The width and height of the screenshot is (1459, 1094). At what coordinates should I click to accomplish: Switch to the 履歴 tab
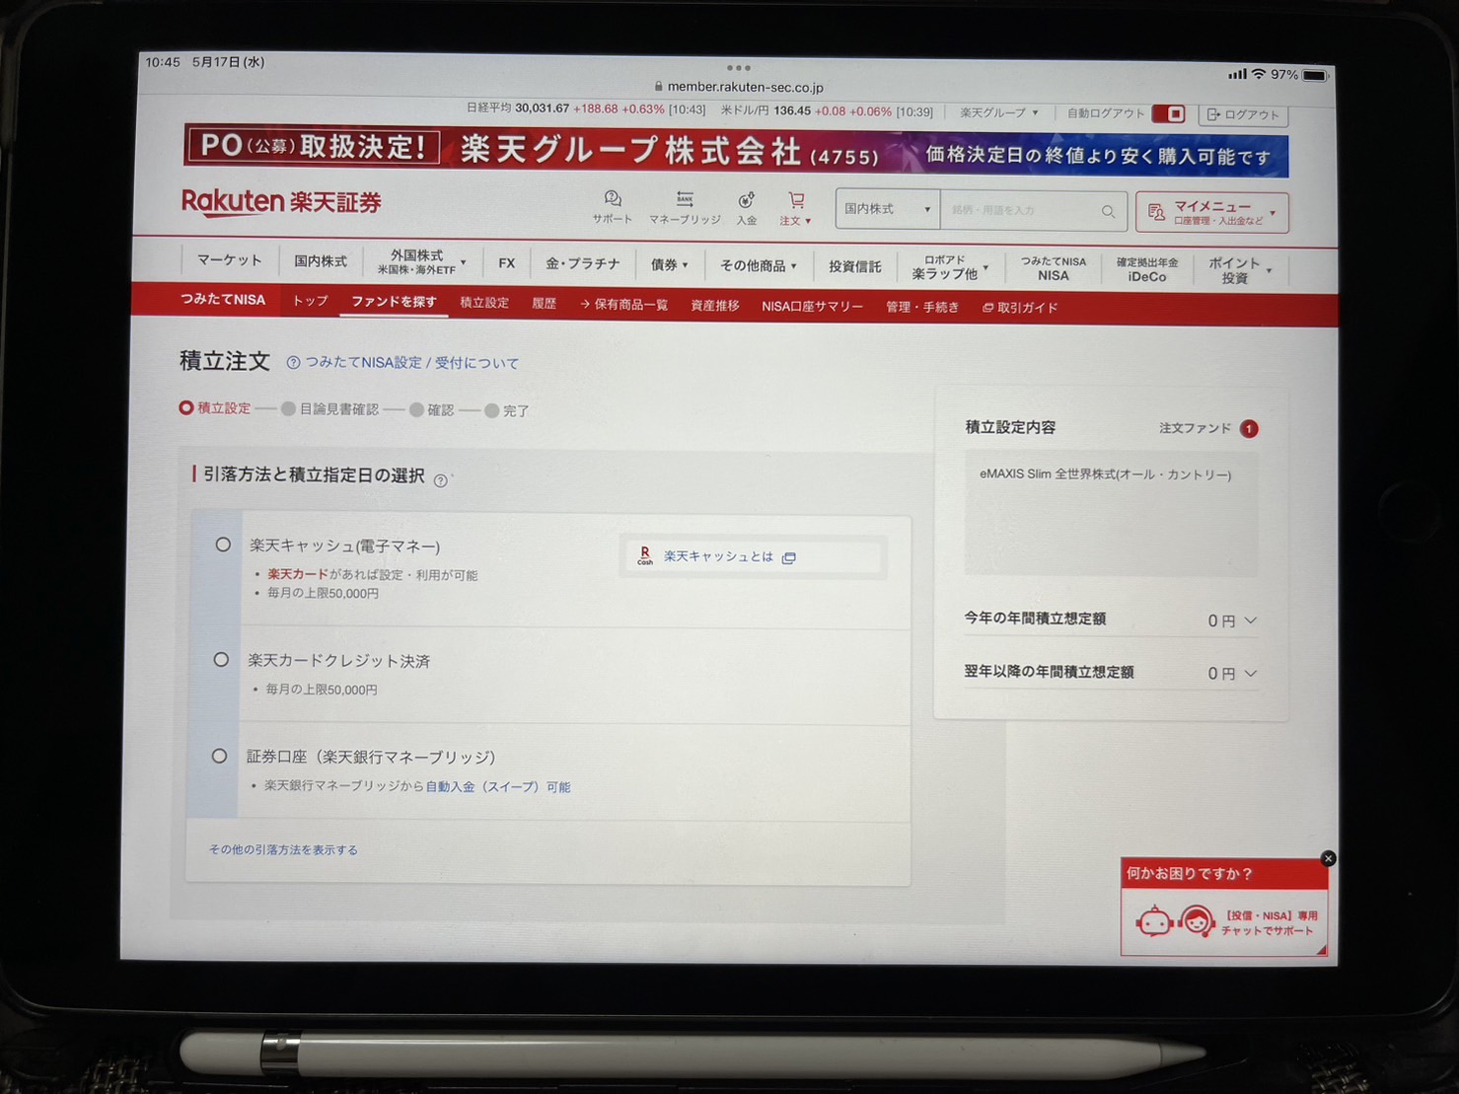coord(544,304)
